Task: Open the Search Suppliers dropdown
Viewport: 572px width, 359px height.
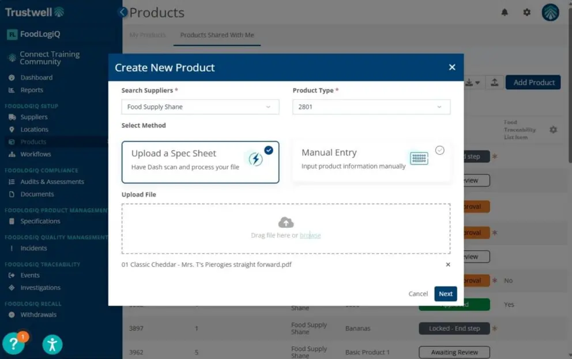Action: 200,106
